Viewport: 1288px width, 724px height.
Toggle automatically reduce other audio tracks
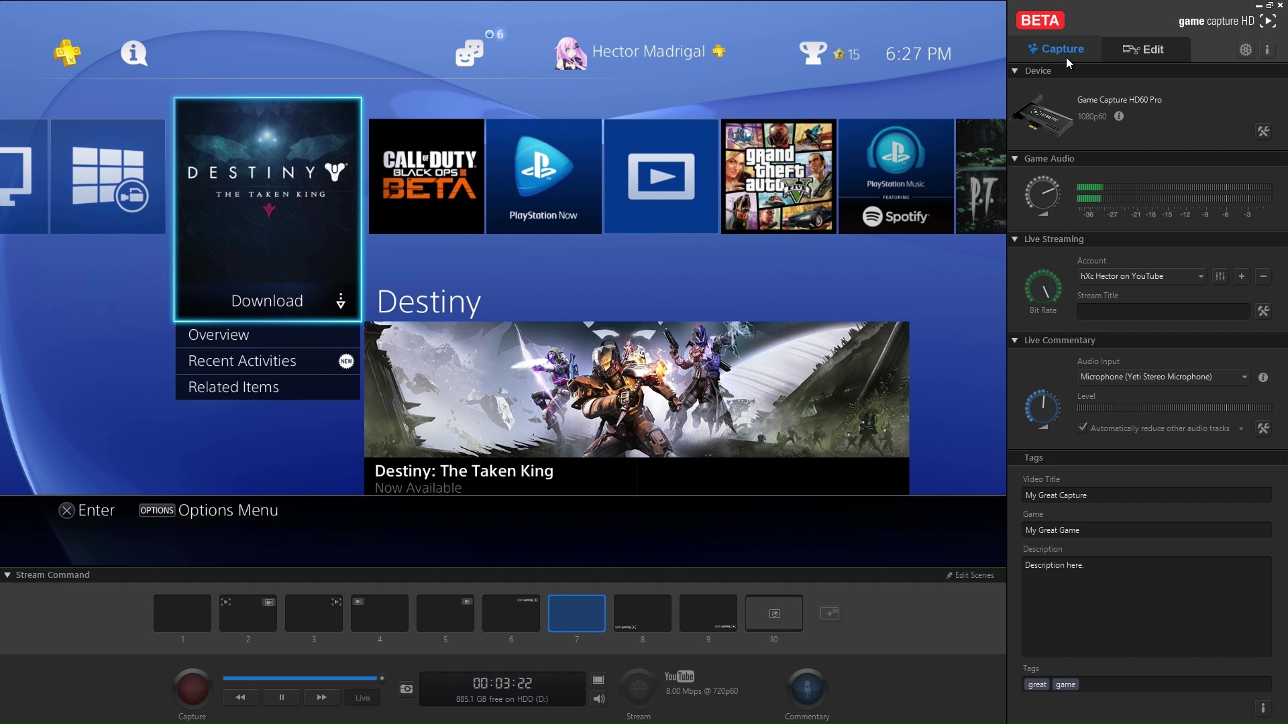pyautogui.click(x=1082, y=428)
